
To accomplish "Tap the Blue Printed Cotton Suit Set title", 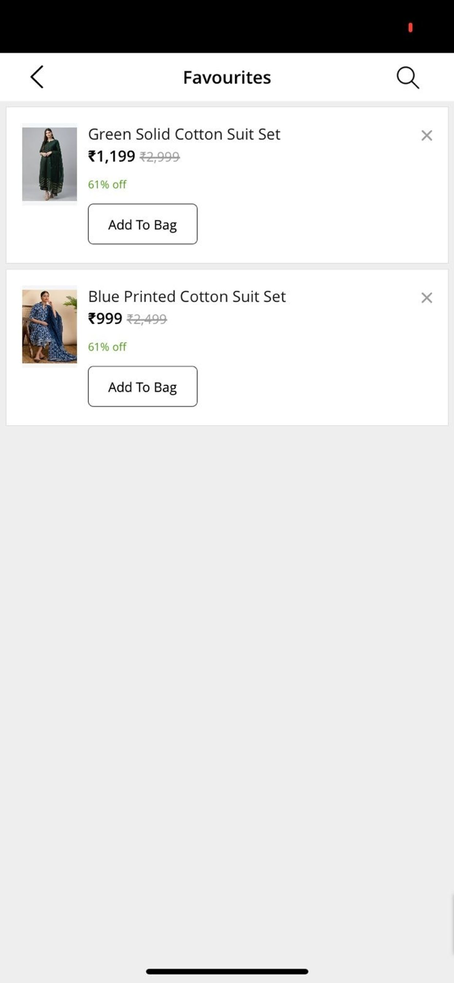I will tap(187, 296).
